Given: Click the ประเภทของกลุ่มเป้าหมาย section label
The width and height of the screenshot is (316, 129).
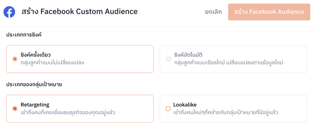Looking at the screenshot, I should click(x=34, y=84).
